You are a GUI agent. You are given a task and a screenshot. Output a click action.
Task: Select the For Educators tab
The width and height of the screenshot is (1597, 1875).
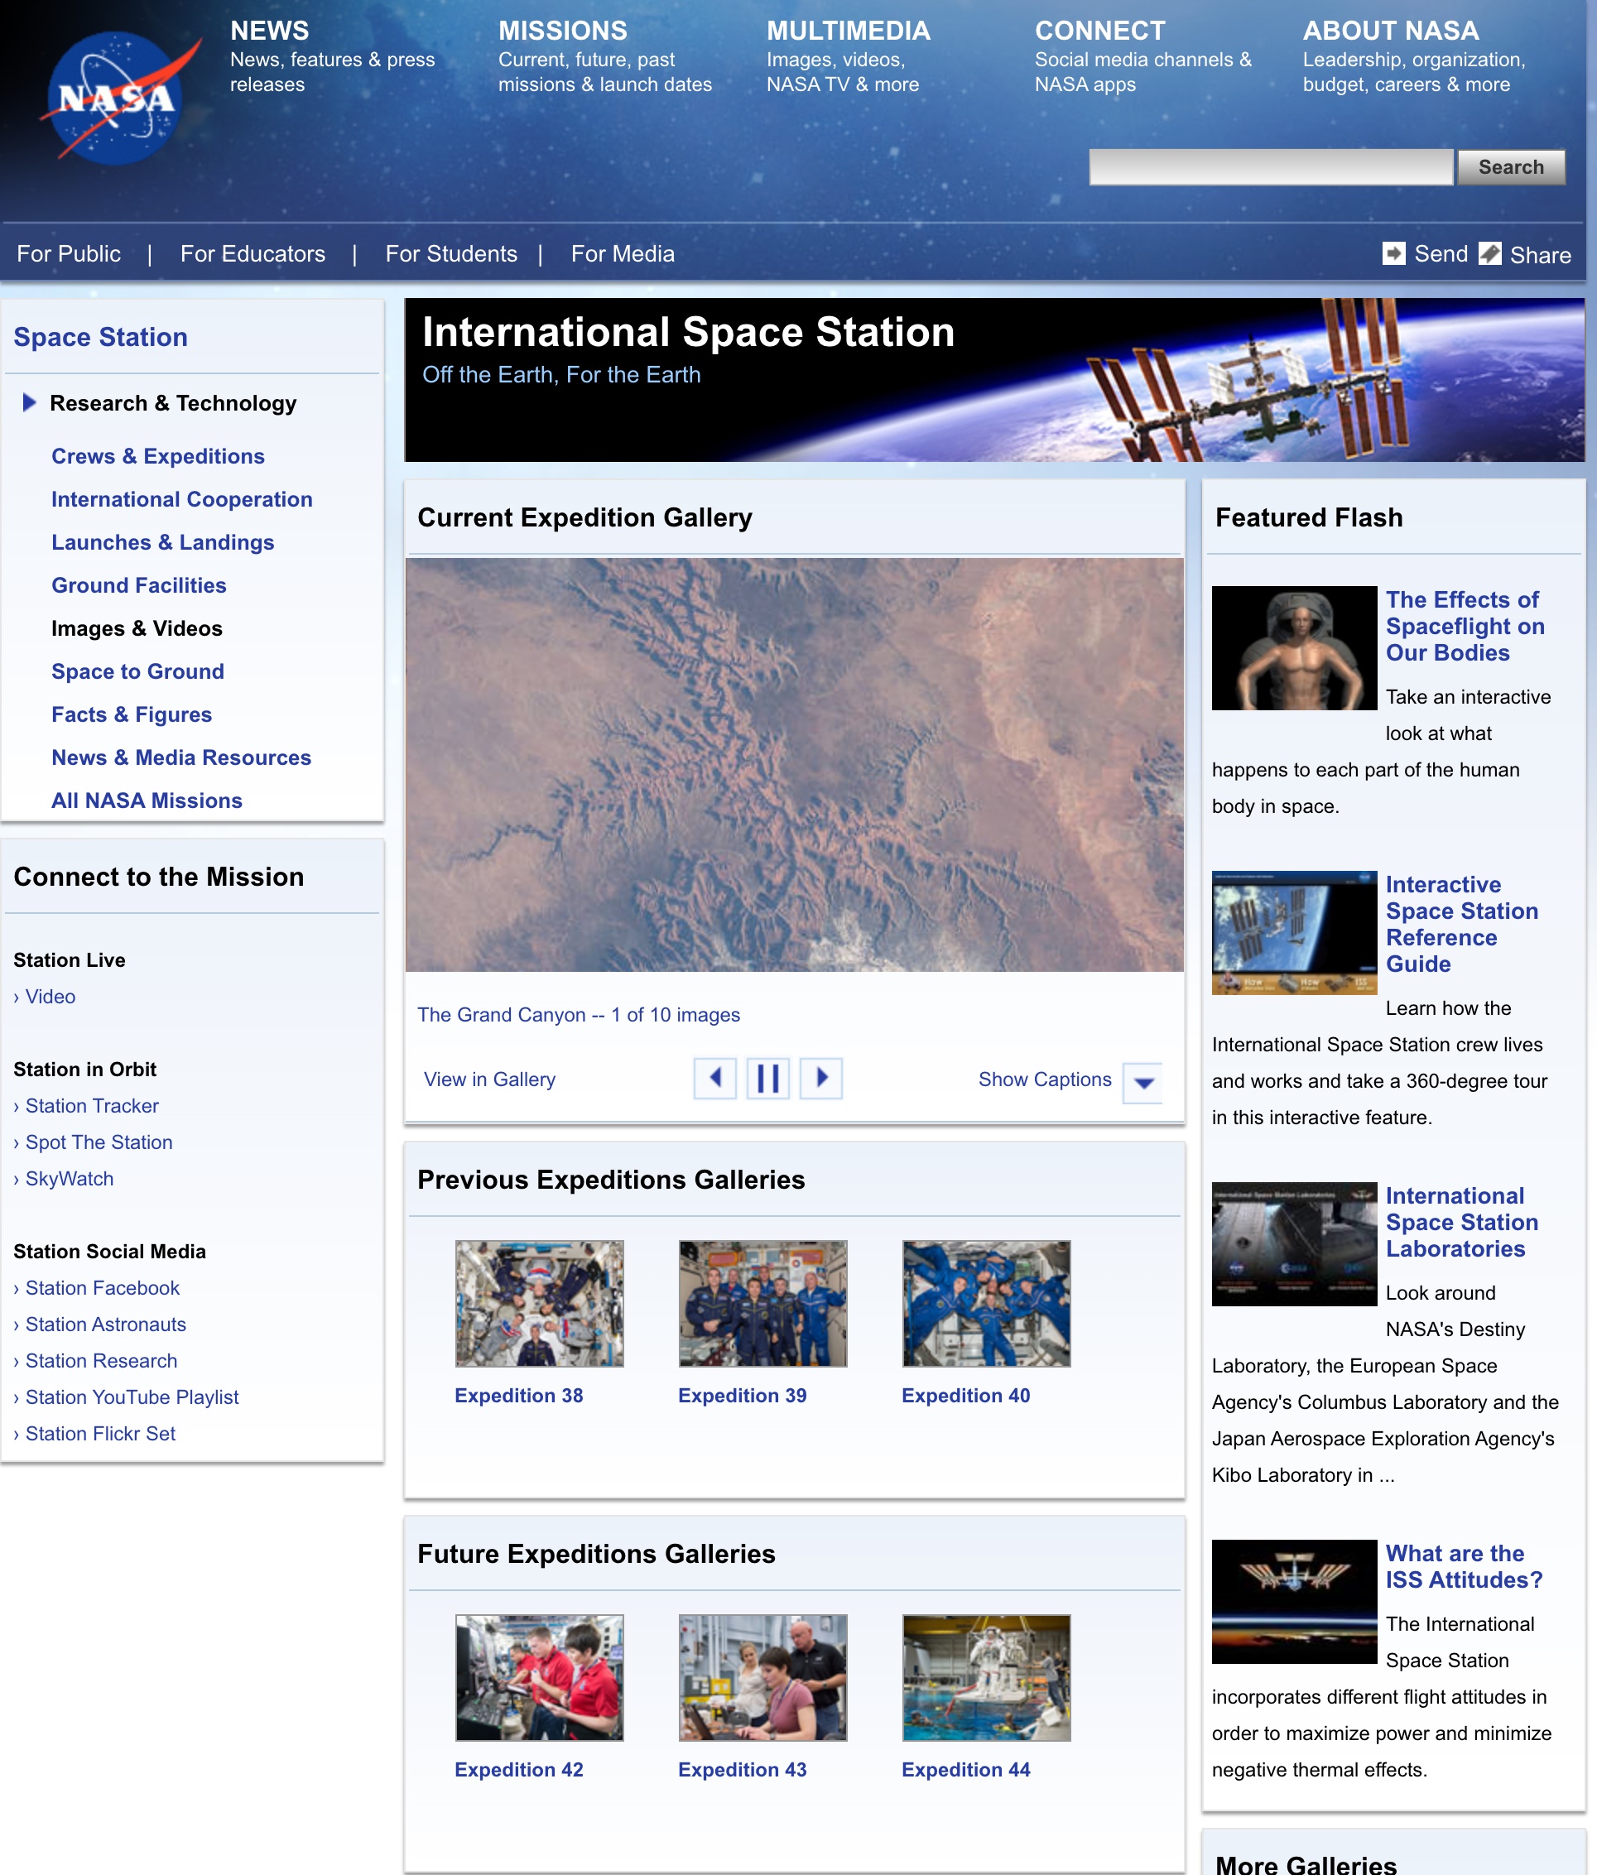pyautogui.click(x=253, y=253)
